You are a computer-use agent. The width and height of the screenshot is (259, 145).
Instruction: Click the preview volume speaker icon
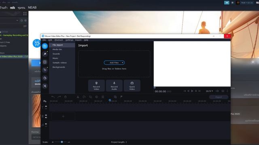click(x=217, y=91)
